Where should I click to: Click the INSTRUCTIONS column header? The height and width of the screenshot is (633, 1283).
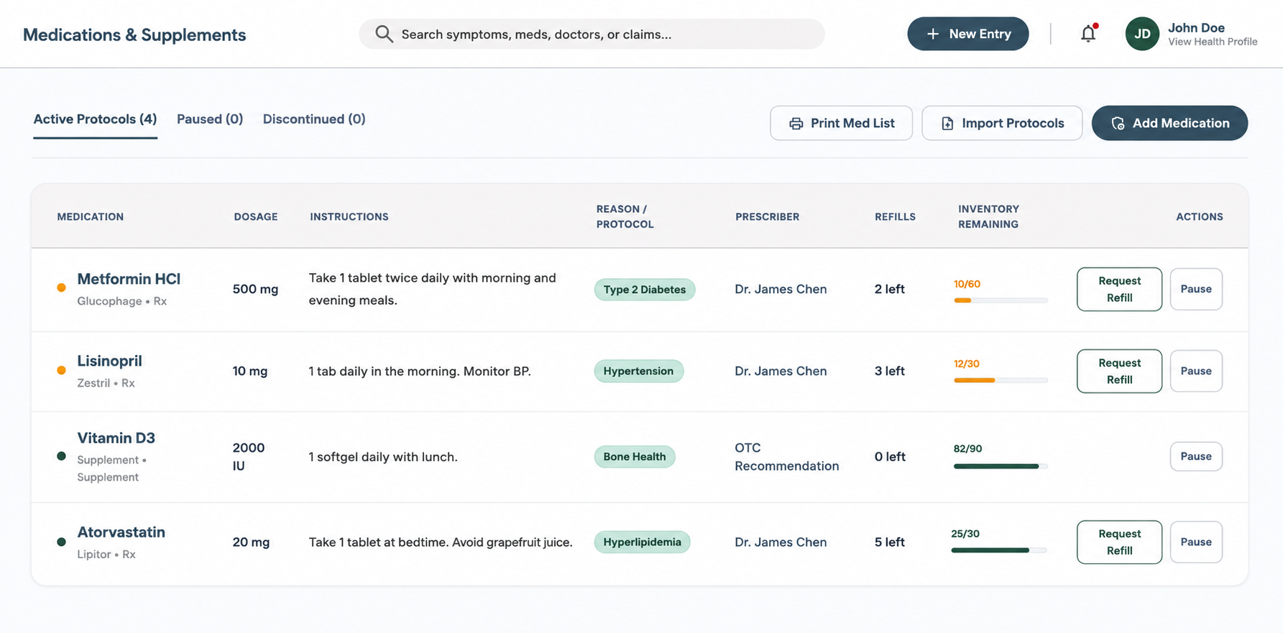coord(349,216)
